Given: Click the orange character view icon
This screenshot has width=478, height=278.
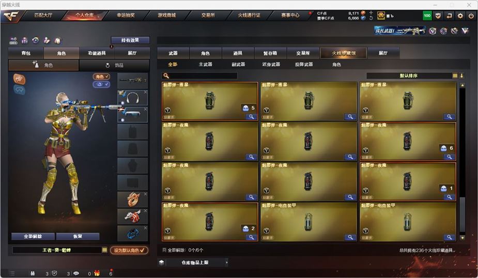Looking at the screenshot, I should (x=19, y=79).
